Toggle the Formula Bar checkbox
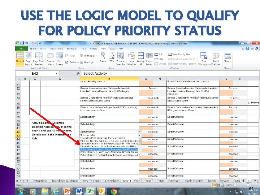Viewport: 260px width, 195px height. 81,56
